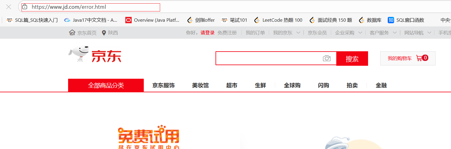Expand the 企业采购 dropdown
451x149 pixels.
click(x=348, y=33)
